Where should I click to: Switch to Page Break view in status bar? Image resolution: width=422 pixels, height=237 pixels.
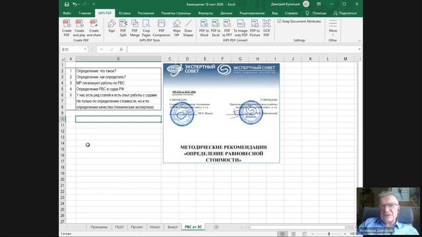click(x=305, y=234)
